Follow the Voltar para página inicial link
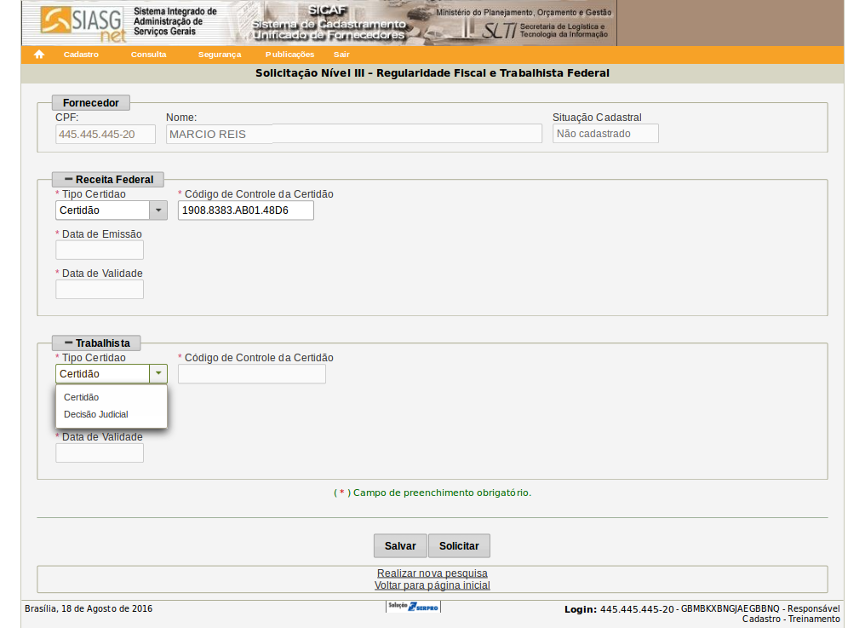This screenshot has height=628, width=865. (432, 585)
